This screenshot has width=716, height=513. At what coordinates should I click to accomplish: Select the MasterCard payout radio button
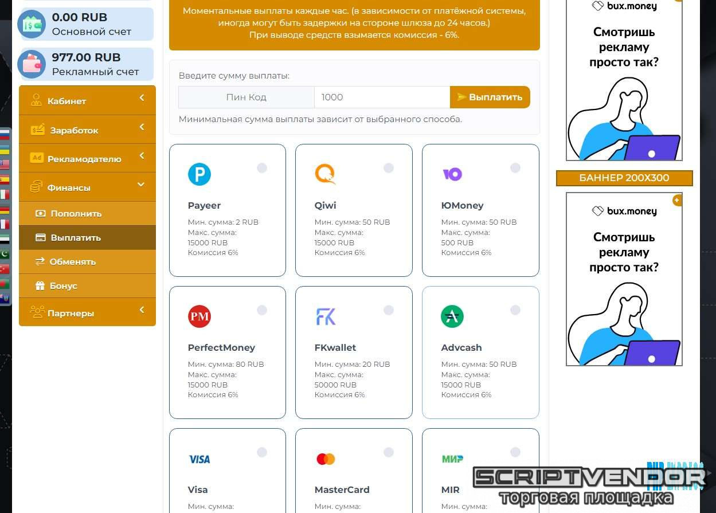click(389, 452)
